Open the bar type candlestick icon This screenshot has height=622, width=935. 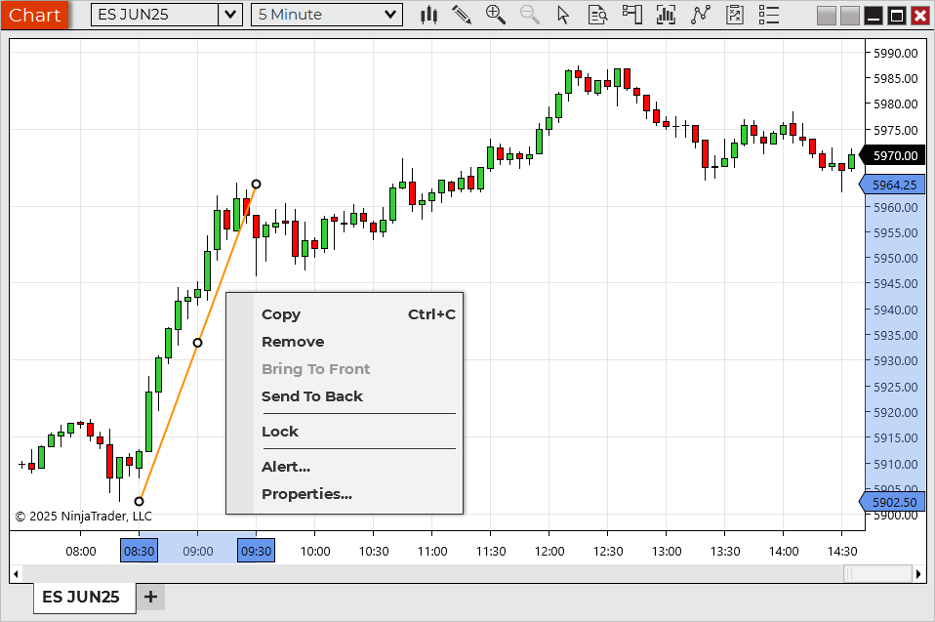tap(428, 15)
